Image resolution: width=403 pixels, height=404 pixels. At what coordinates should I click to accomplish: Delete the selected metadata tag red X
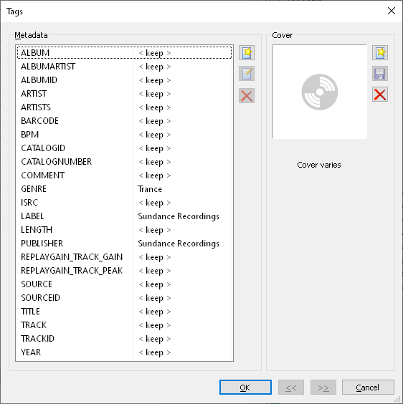(247, 96)
